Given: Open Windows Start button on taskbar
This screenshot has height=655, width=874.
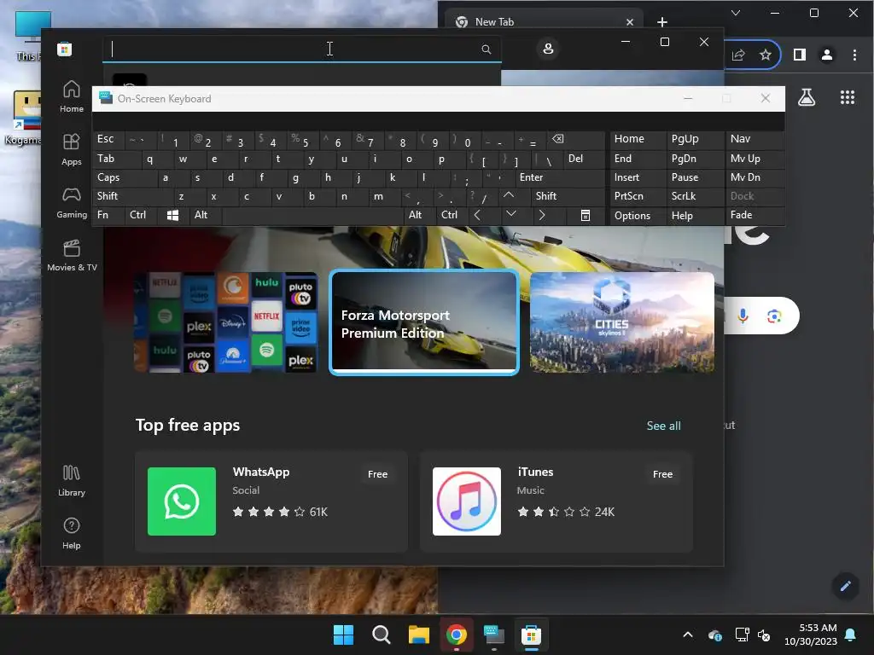Looking at the screenshot, I should click(343, 635).
